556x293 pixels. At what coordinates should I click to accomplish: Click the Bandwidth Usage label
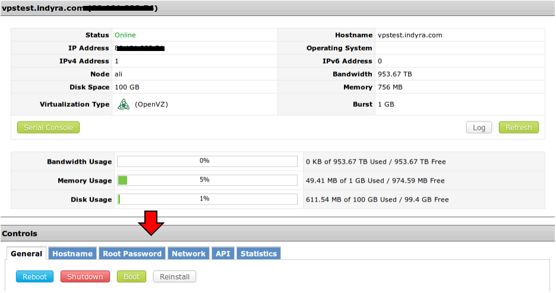click(80, 162)
